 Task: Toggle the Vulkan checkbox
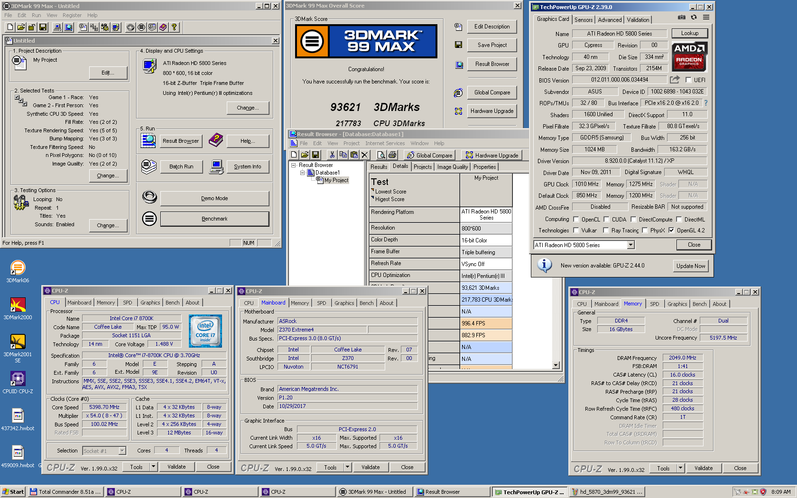coord(576,230)
